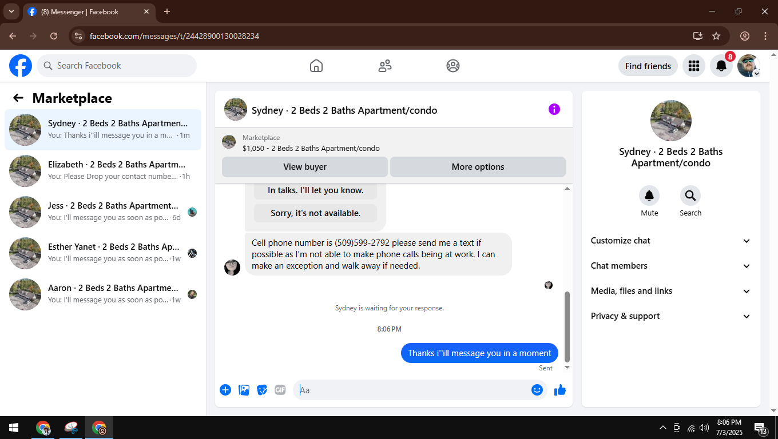
Task: Open more actions plus icon in composer
Action: (225, 390)
